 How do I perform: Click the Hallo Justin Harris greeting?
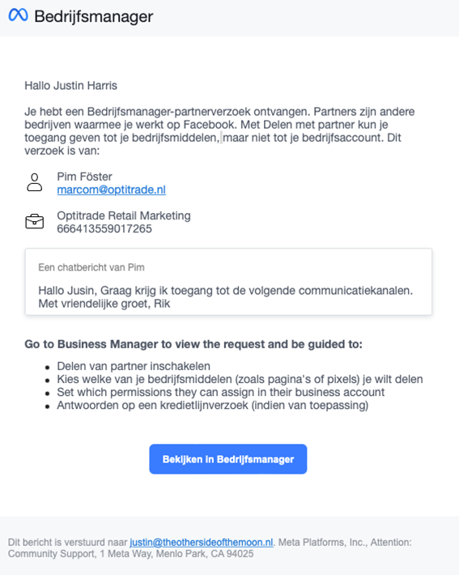pyautogui.click(x=70, y=86)
